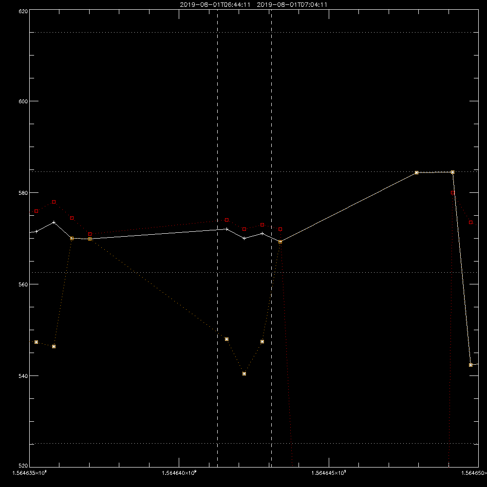The height and width of the screenshot is (487, 487).
Task: Click the dotted horizontal line between 560 and 570
Action: (x=254, y=272)
